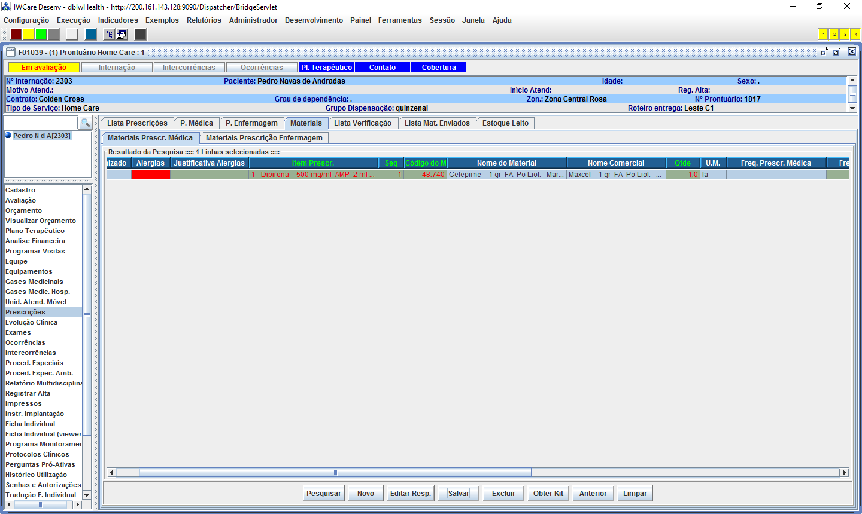Open the Relatórios menu
The width and height of the screenshot is (862, 514).
(x=204, y=20)
